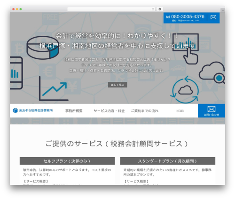
Task: Click the 詳しく見る button
Action: pyautogui.click(x=117, y=85)
